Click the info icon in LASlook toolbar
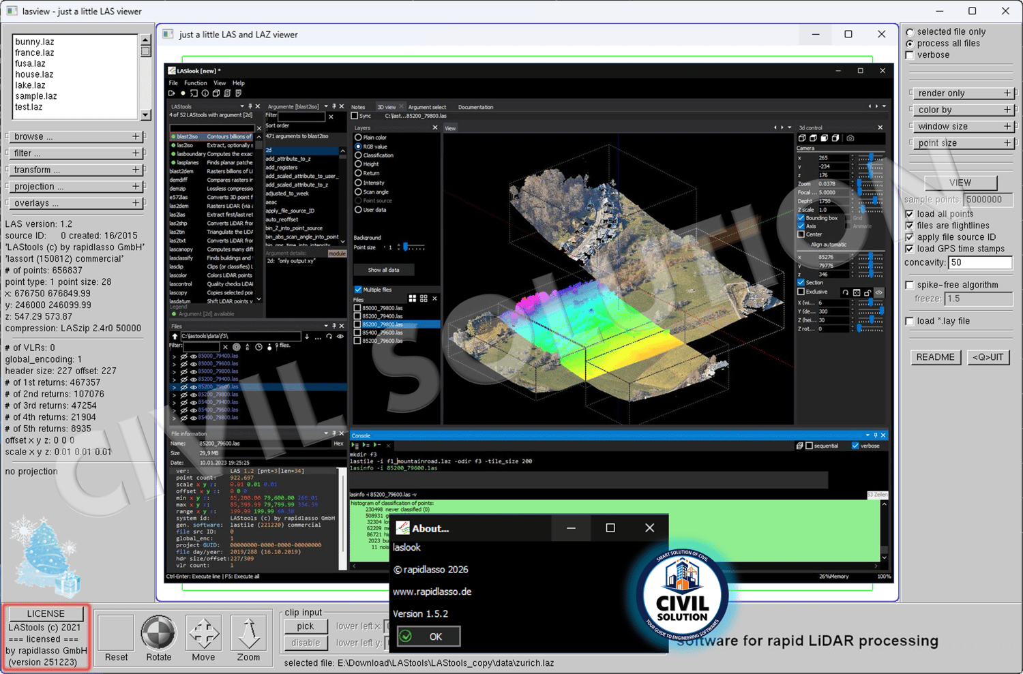Image resolution: width=1023 pixels, height=674 pixels. (x=205, y=93)
